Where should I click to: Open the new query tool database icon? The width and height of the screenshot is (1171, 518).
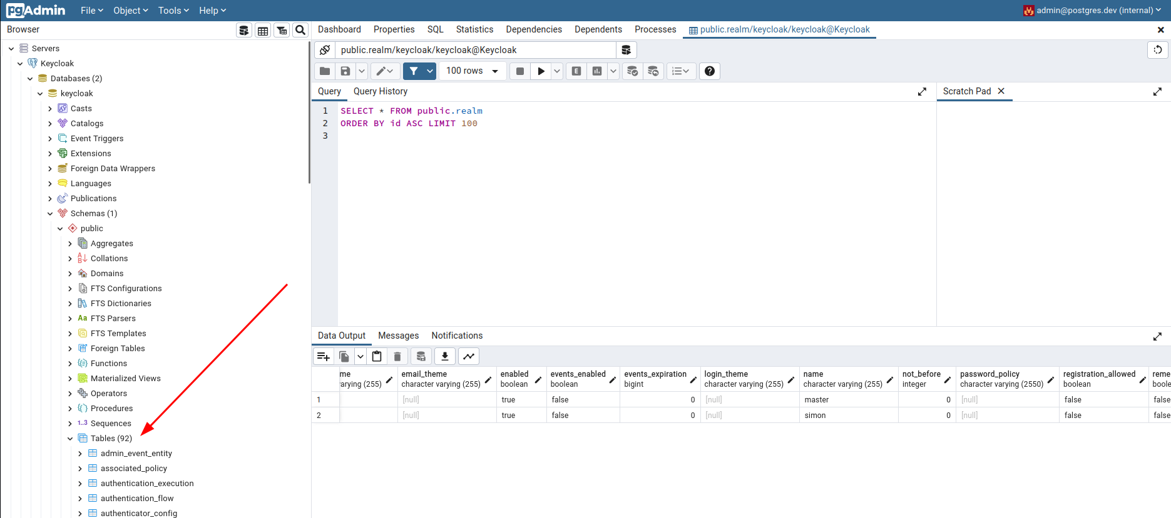tap(626, 50)
